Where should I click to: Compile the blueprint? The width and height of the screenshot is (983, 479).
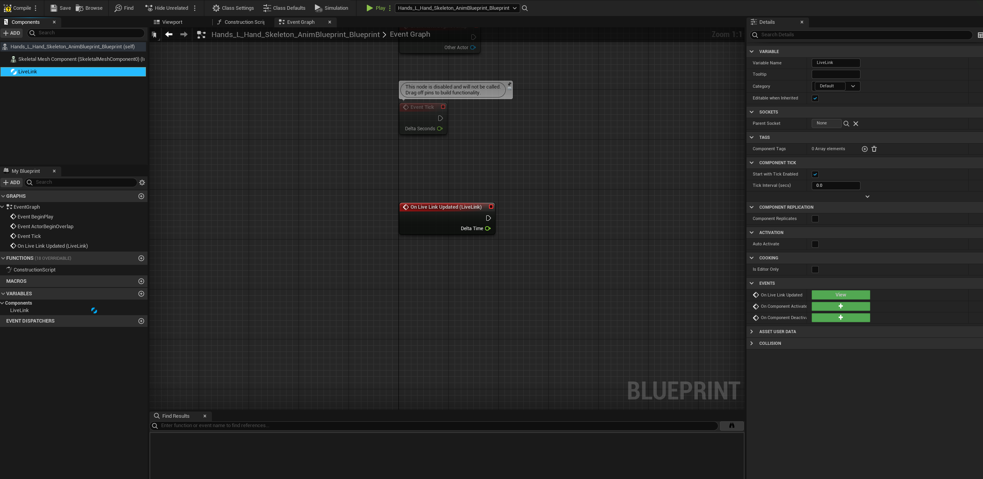coord(18,8)
